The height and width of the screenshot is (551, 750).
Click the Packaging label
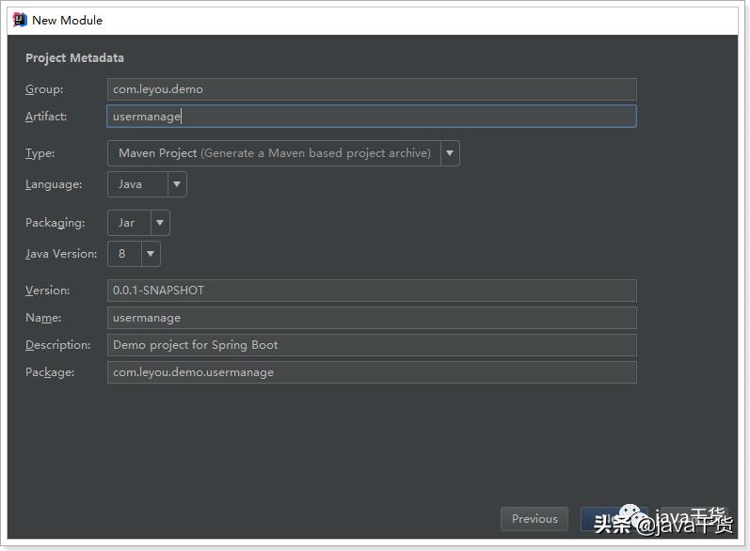click(55, 223)
